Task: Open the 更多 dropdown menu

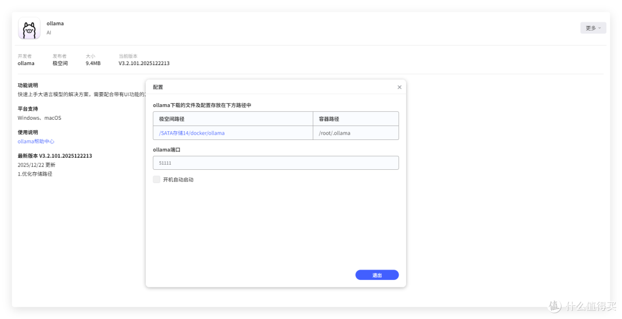Action: tap(593, 28)
